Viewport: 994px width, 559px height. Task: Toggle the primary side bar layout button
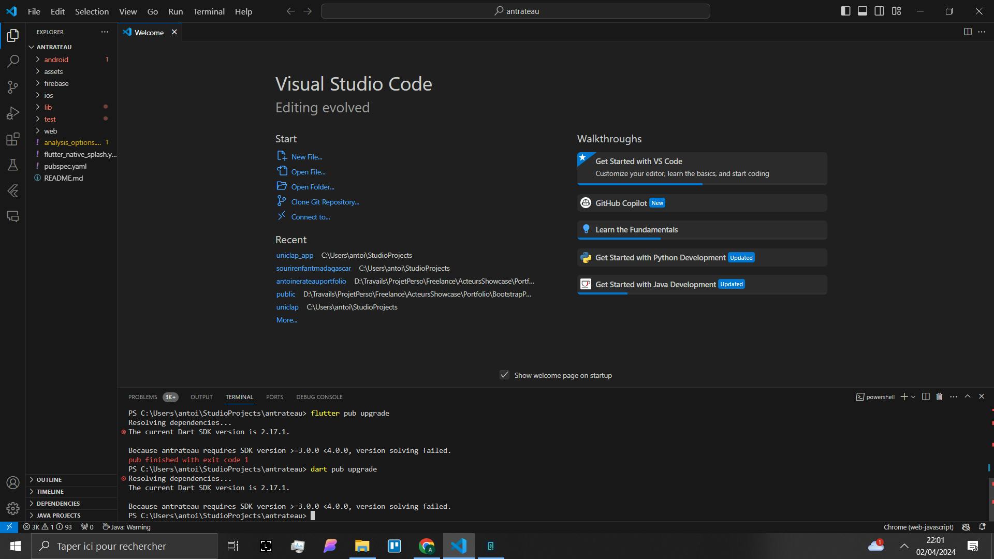click(x=845, y=11)
